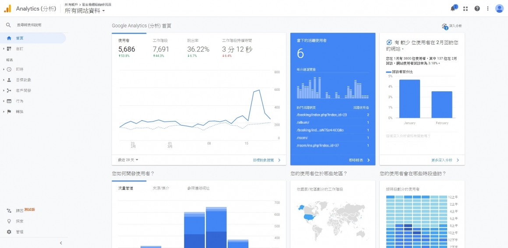Click the 所有帳戶 breadcrumb
The image size is (508, 248).
tap(71, 4)
